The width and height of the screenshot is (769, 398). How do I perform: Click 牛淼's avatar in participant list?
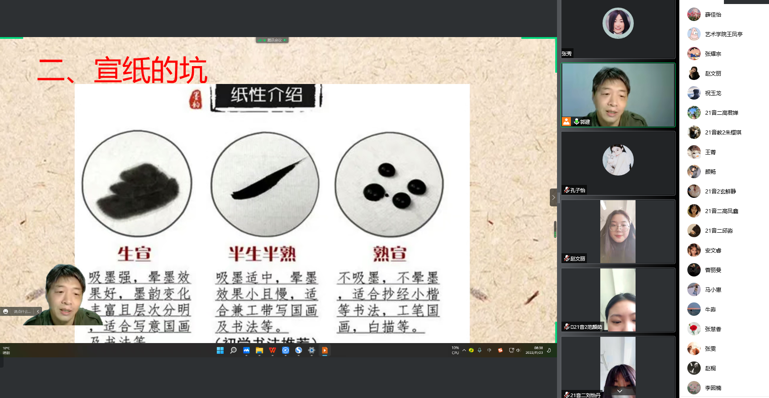[x=694, y=309]
